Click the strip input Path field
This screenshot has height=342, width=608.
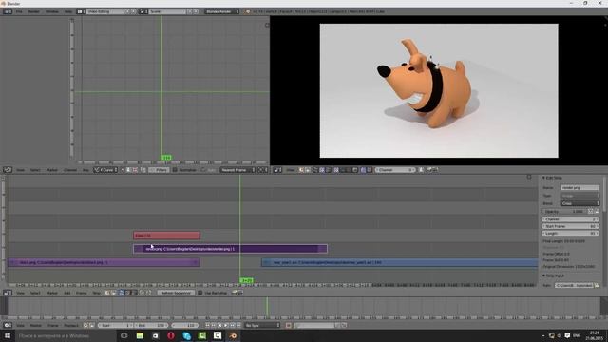[574, 285]
